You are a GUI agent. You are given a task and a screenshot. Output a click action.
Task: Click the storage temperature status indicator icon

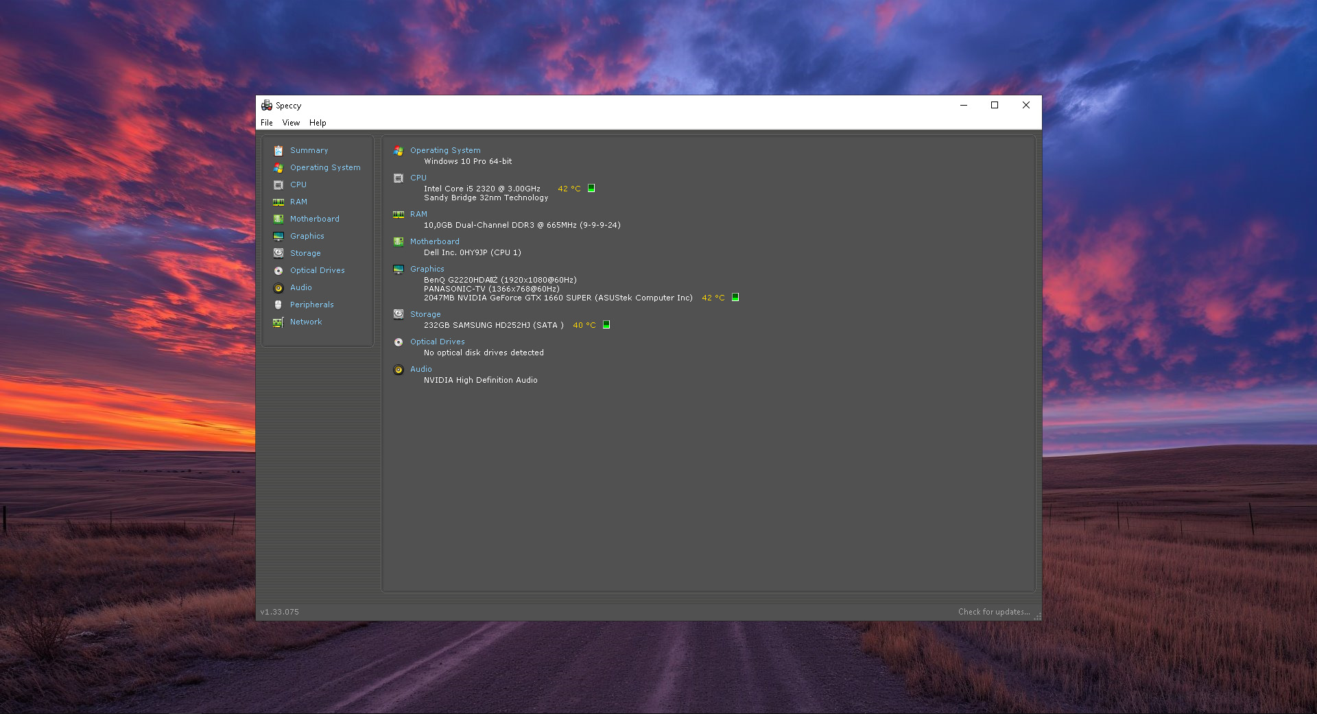[606, 324]
